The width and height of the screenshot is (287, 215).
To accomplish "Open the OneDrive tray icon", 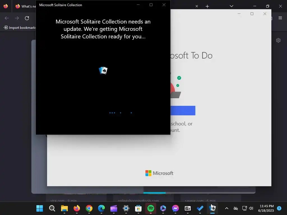I will [x=236, y=208].
